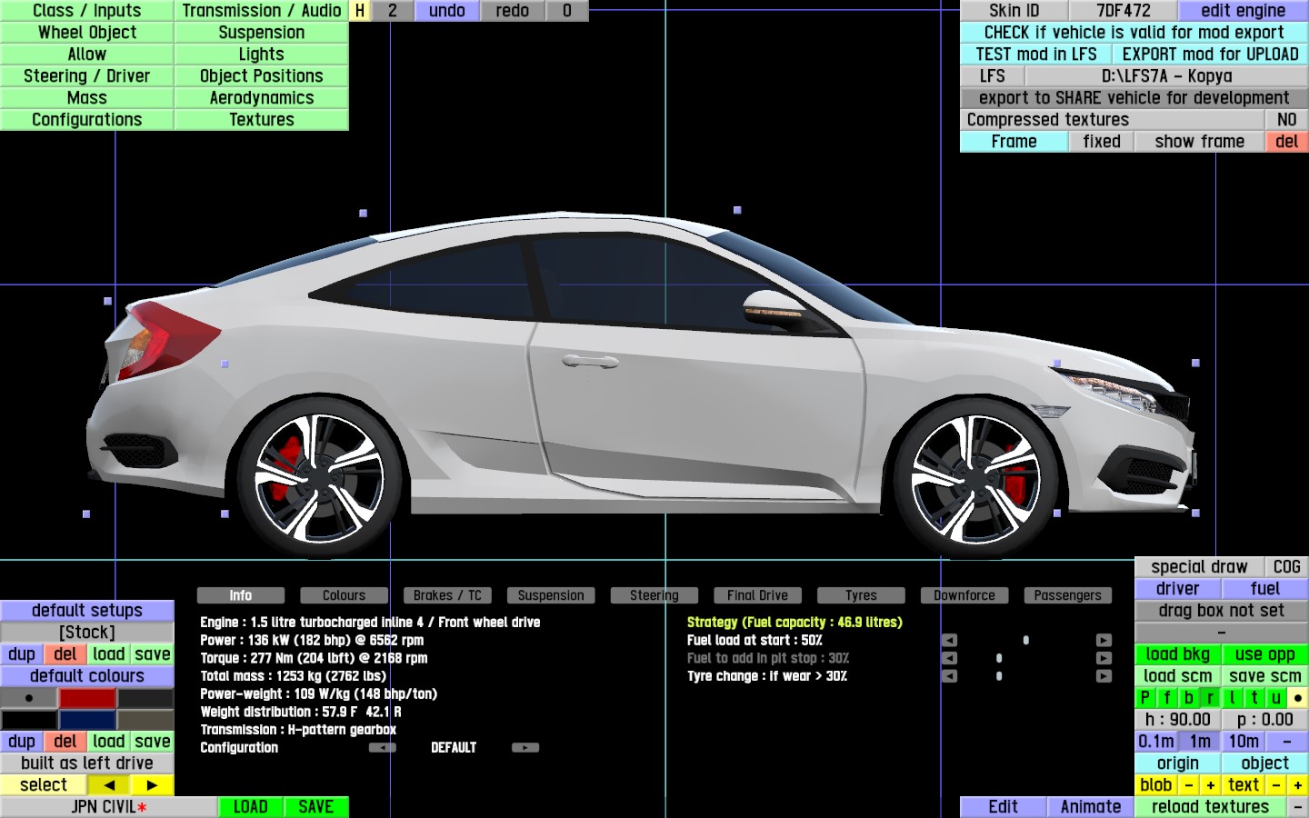The width and height of the screenshot is (1309, 818).
Task: Decrease Fuel load at start with left arrow
Action: [949, 640]
